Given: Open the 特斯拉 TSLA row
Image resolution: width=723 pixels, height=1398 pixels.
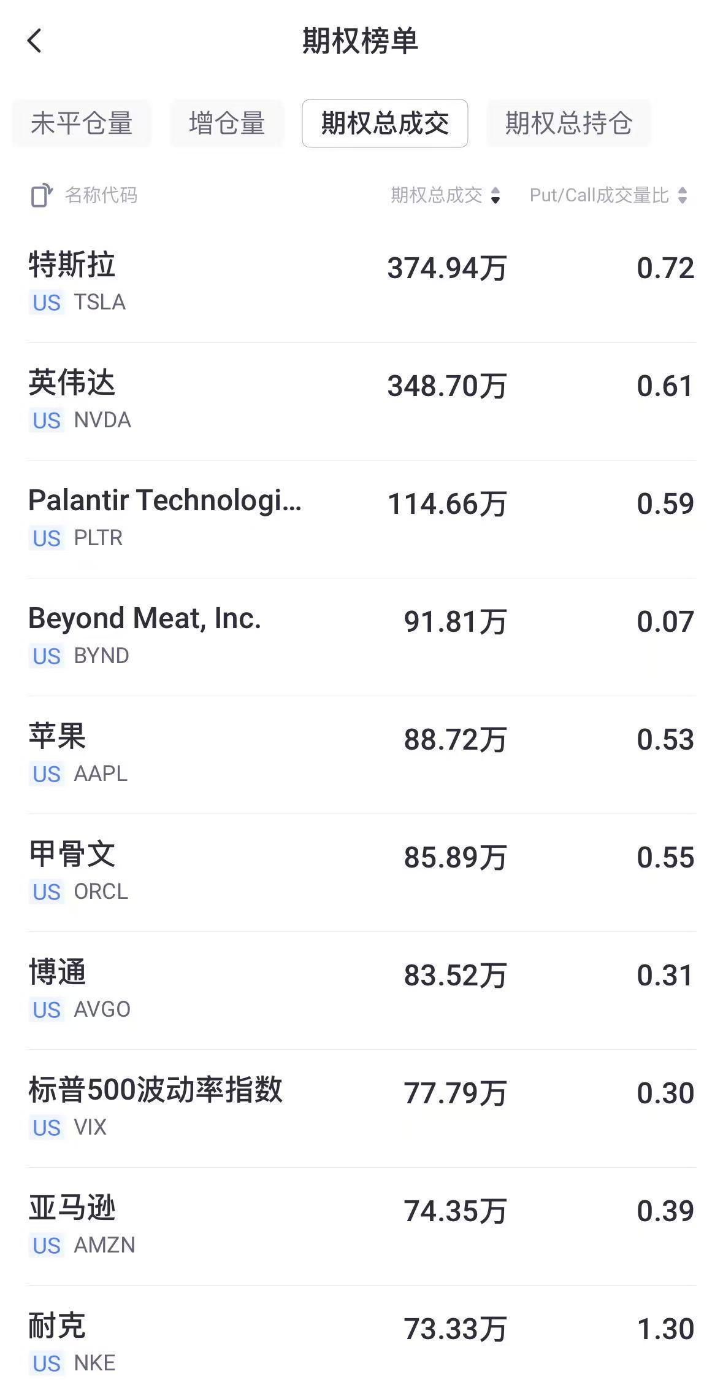Looking at the screenshot, I should pyautogui.click(x=361, y=283).
